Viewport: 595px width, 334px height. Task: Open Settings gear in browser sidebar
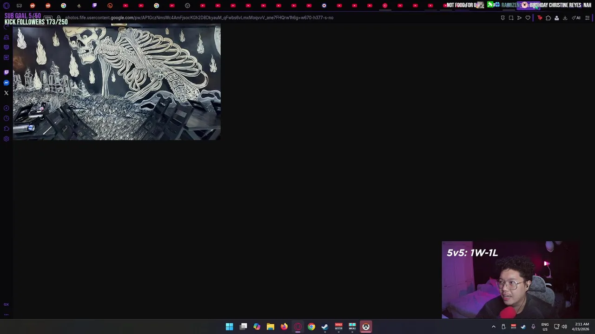(6, 139)
